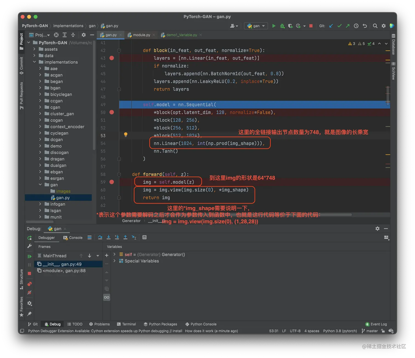Viewport: 415px width, 358px height.
Task: Stop the running process in top toolbar
Action: tap(311, 26)
